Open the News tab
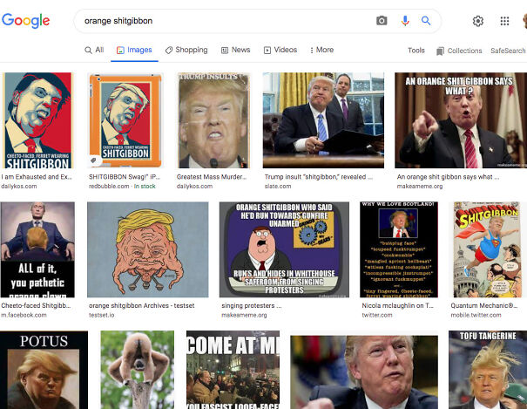This screenshot has width=527, height=409. (235, 50)
